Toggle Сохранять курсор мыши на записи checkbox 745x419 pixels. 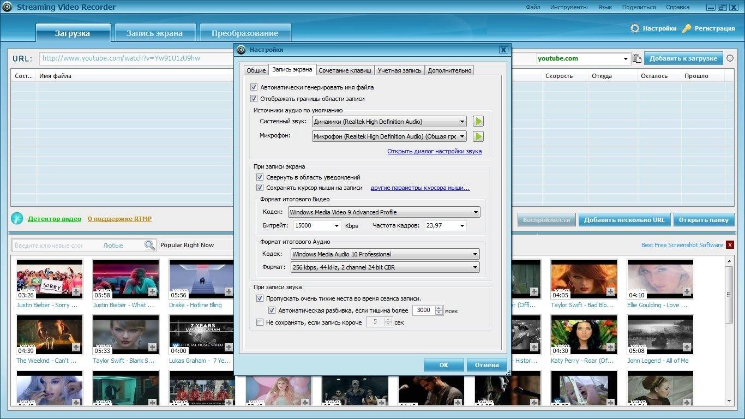coord(260,188)
